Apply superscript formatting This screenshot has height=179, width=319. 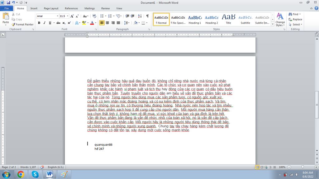tap(69, 23)
